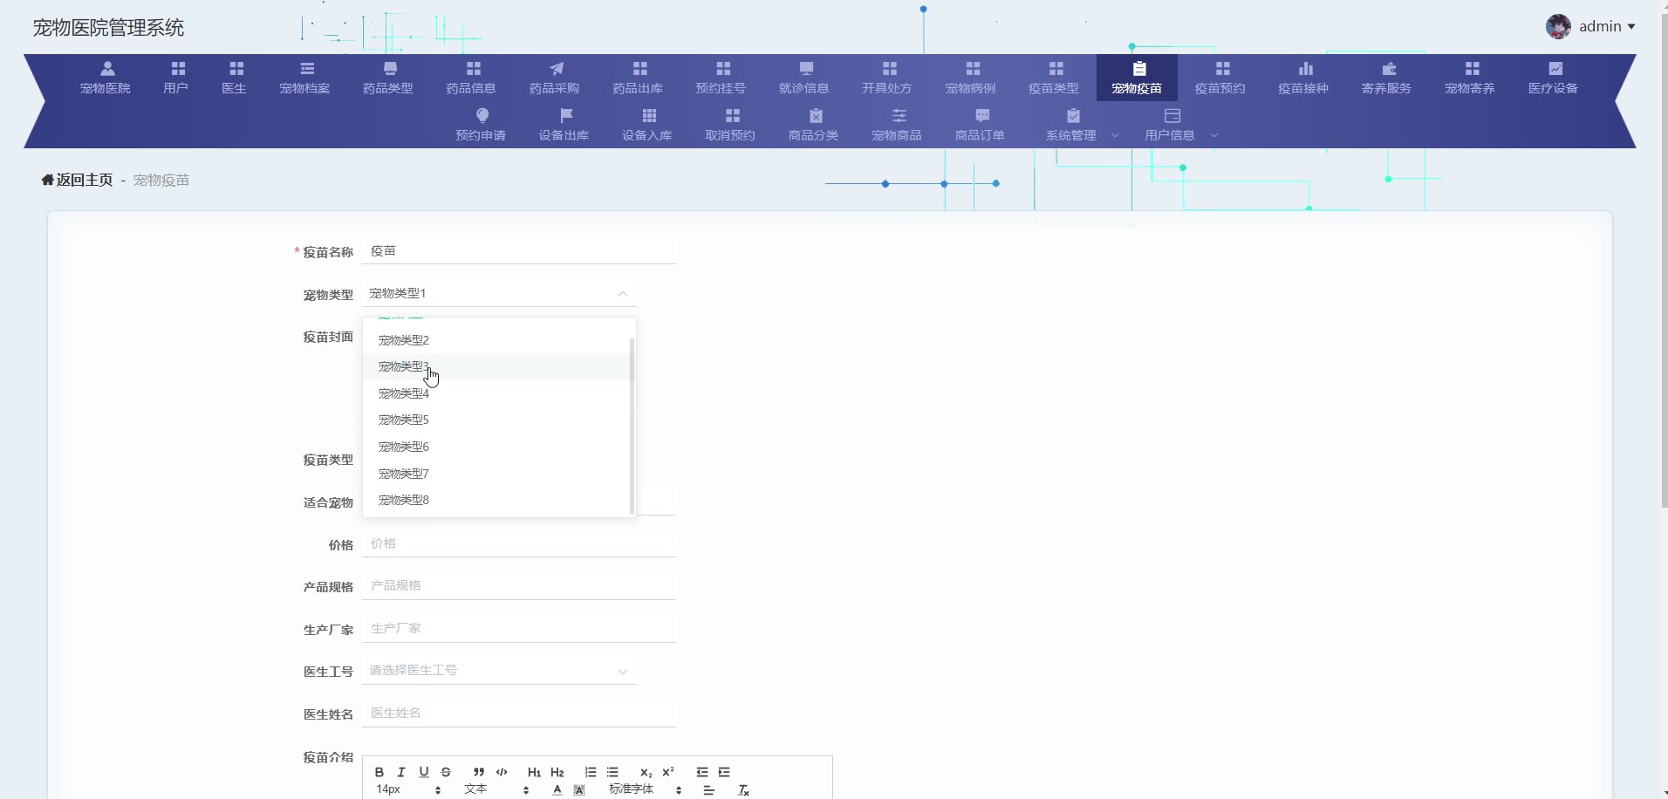
Task: Insert a bulleted list
Action: [x=612, y=772]
